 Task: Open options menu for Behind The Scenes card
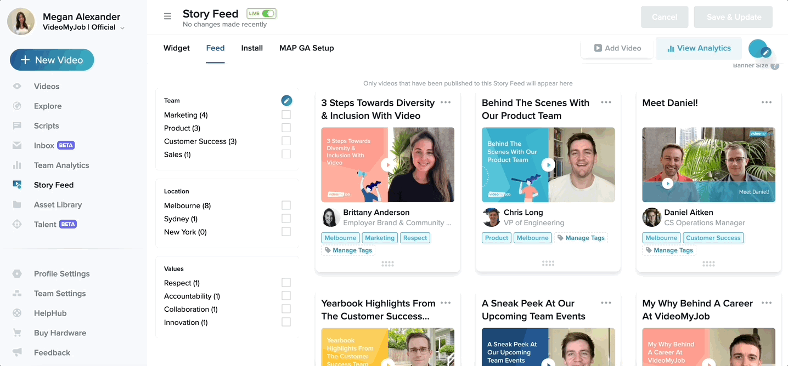pos(606,102)
